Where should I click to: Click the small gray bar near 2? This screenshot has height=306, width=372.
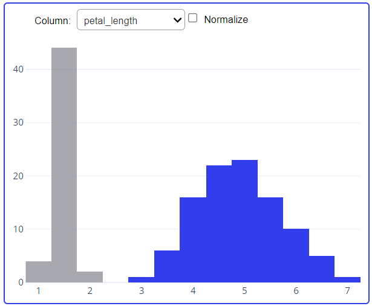90,277
